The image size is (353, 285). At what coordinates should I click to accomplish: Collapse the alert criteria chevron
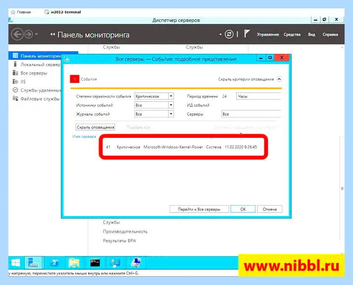pyautogui.click(x=279, y=79)
